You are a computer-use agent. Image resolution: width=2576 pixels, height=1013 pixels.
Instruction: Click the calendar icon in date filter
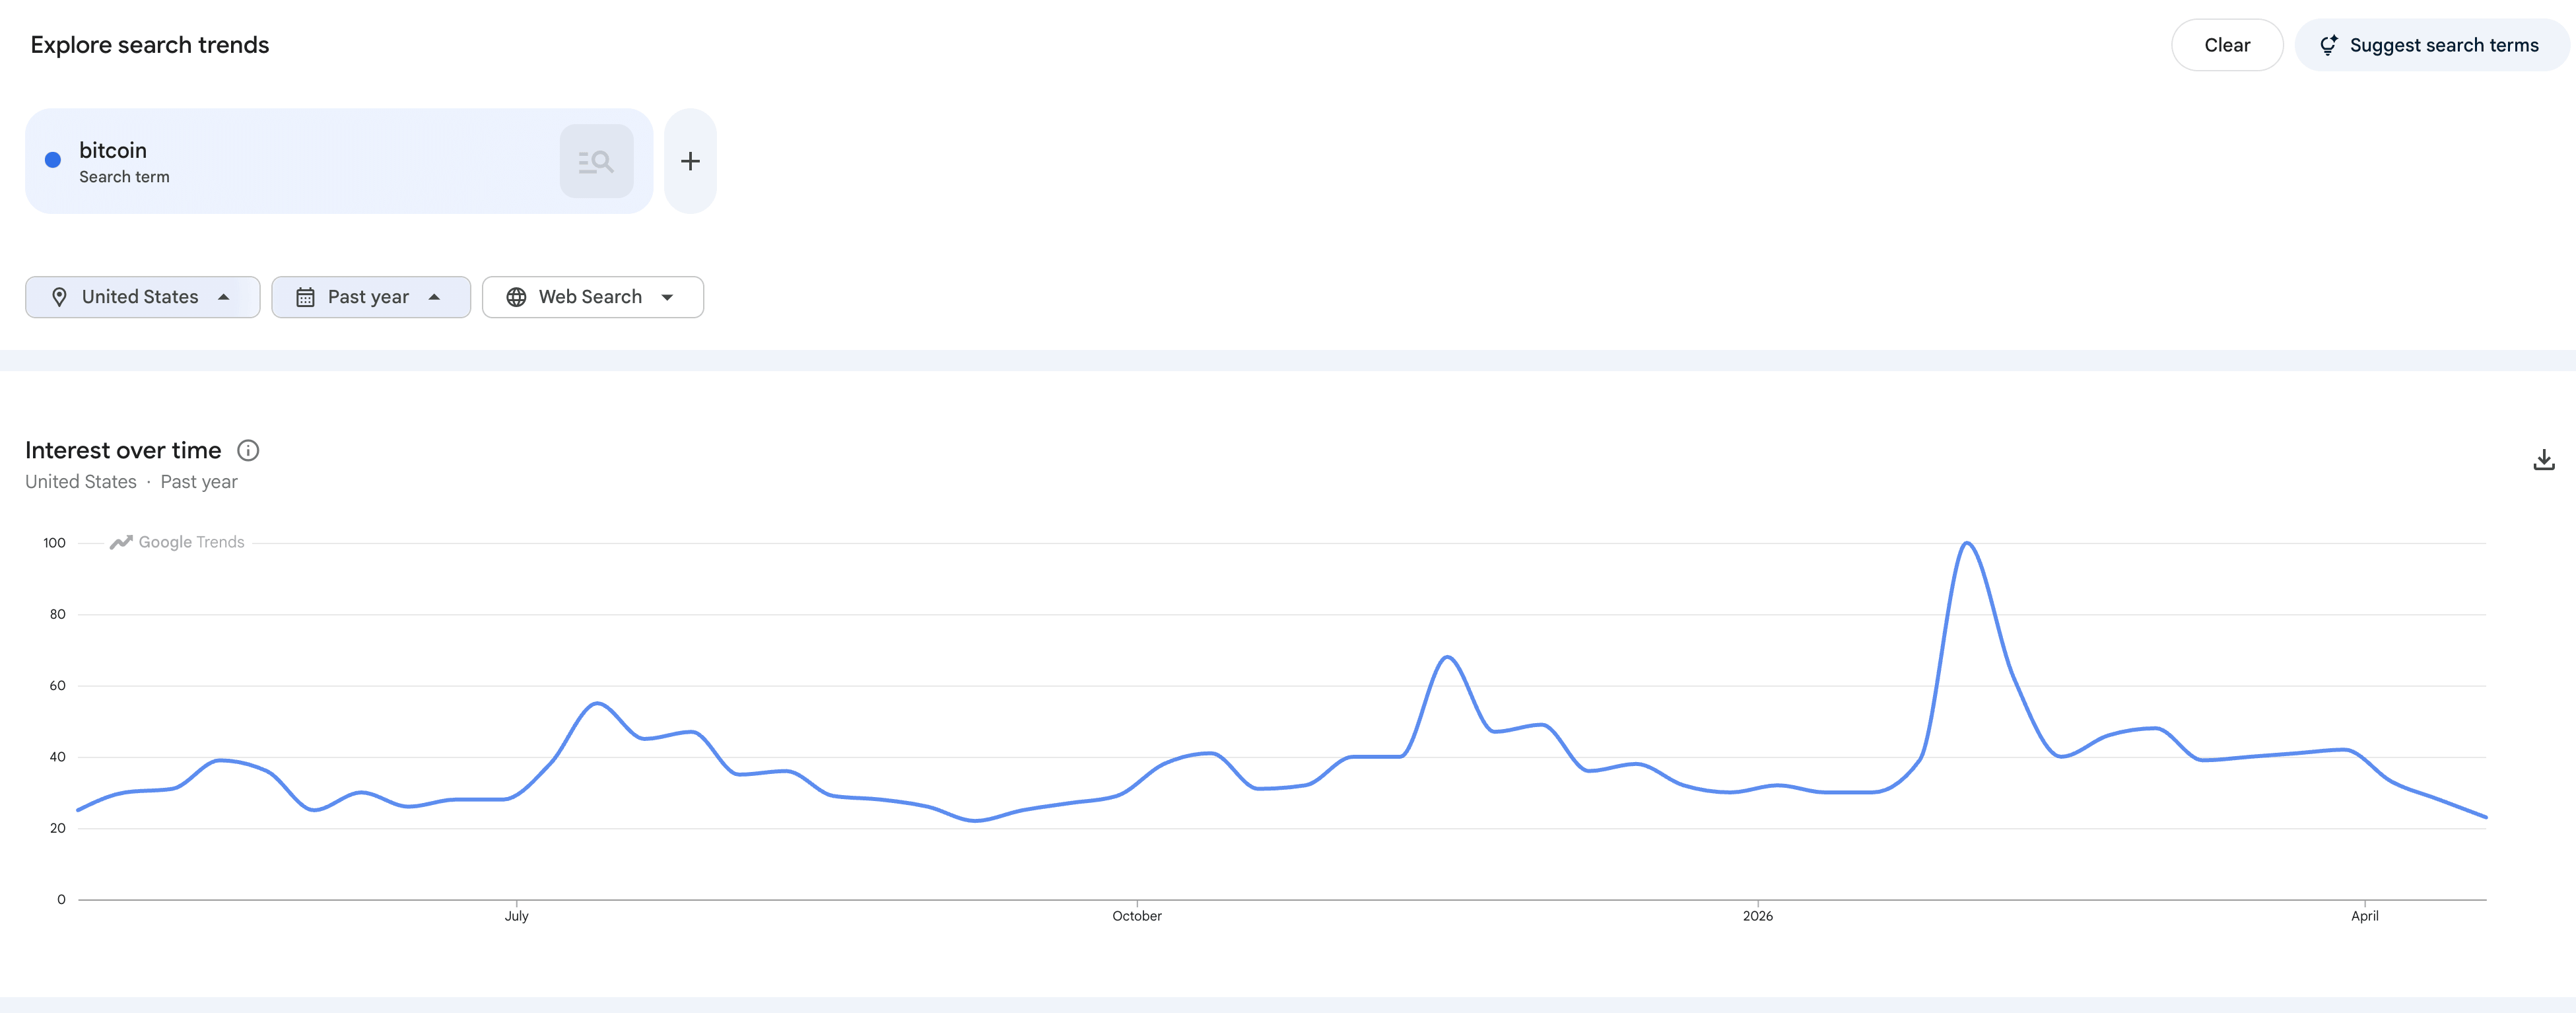(305, 297)
